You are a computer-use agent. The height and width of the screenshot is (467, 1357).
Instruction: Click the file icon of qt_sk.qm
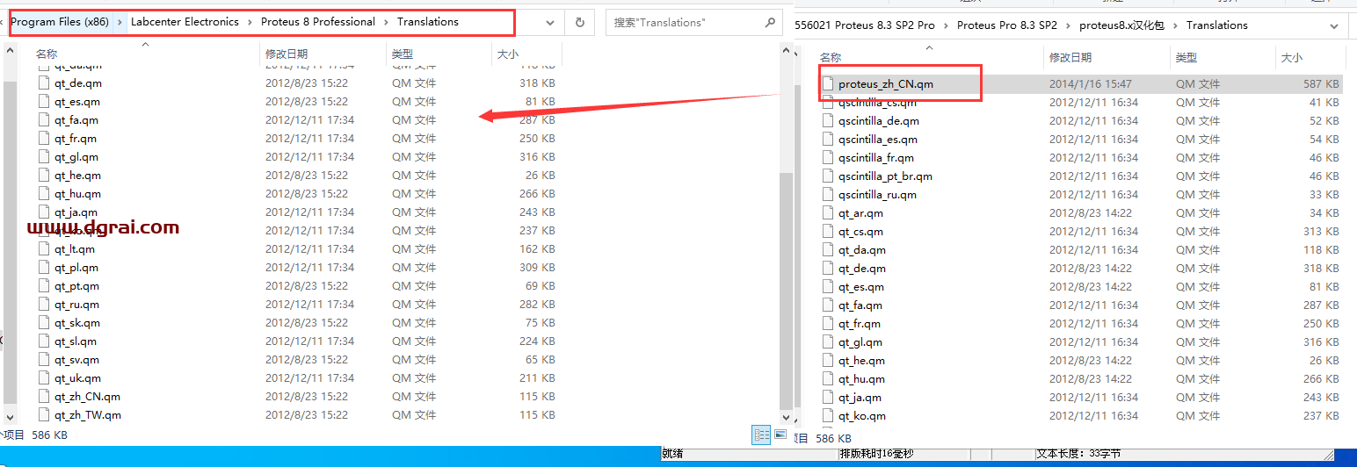pyautogui.click(x=46, y=323)
